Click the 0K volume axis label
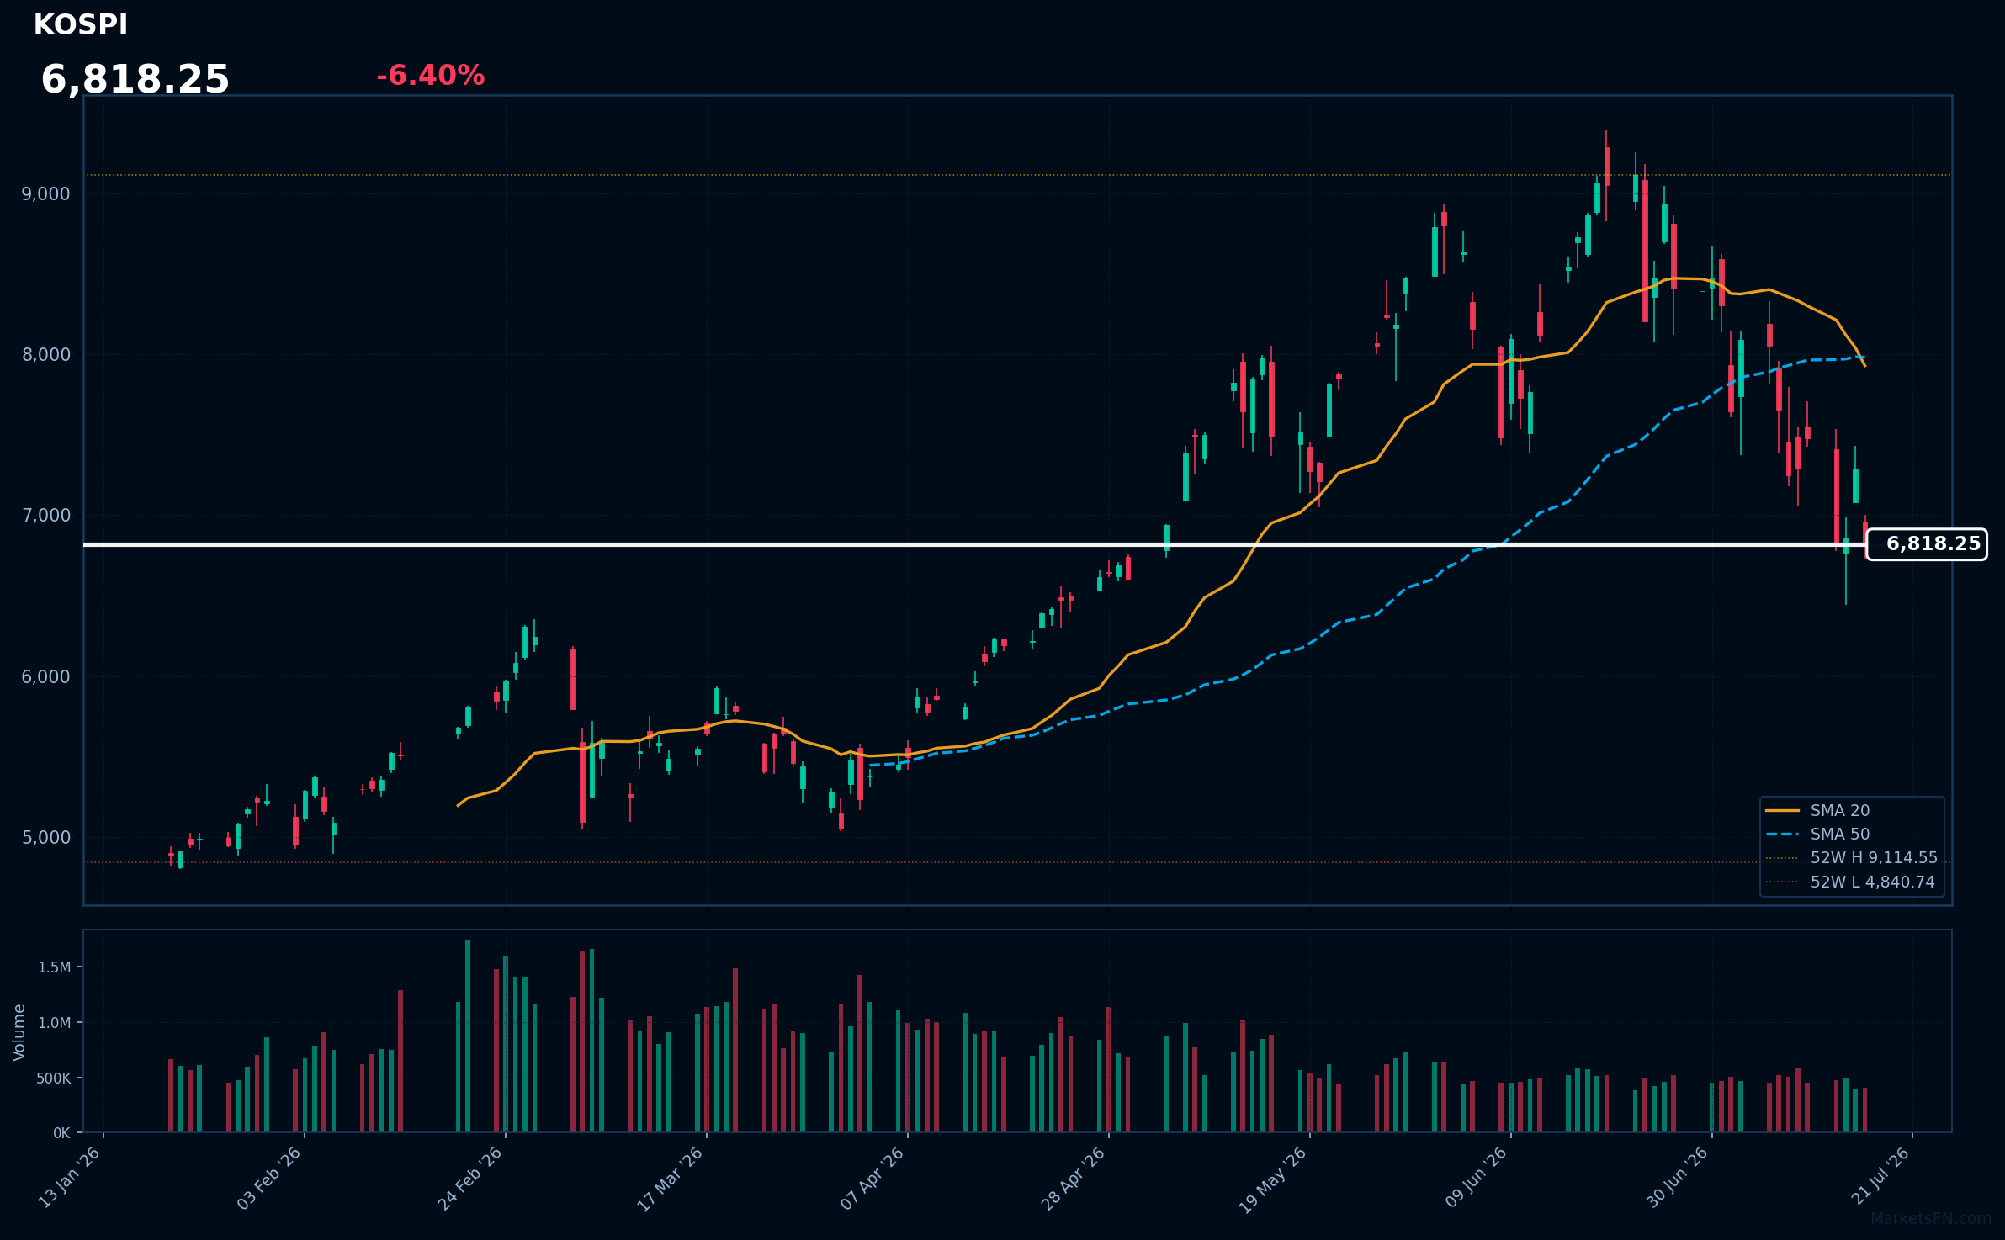2005x1240 pixels. point(61,1133)
